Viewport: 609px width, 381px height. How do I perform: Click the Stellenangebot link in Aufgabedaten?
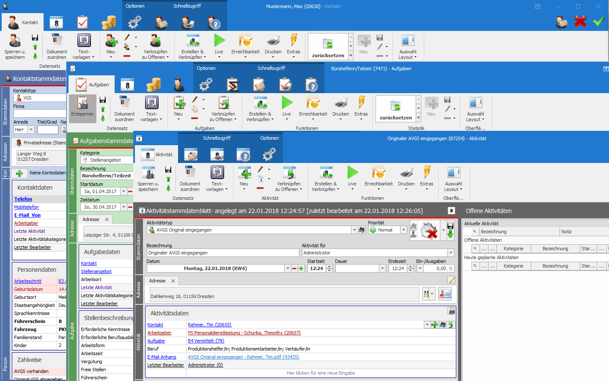(x=96, y=271)
